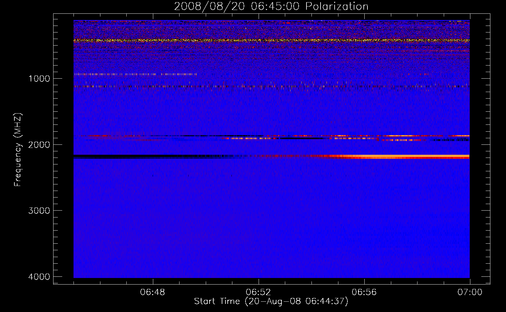Click the yellow noise band near the spectrogram top
Image resolution: width=506 pixels, height=312 pixels.
[x=271, y=40]
